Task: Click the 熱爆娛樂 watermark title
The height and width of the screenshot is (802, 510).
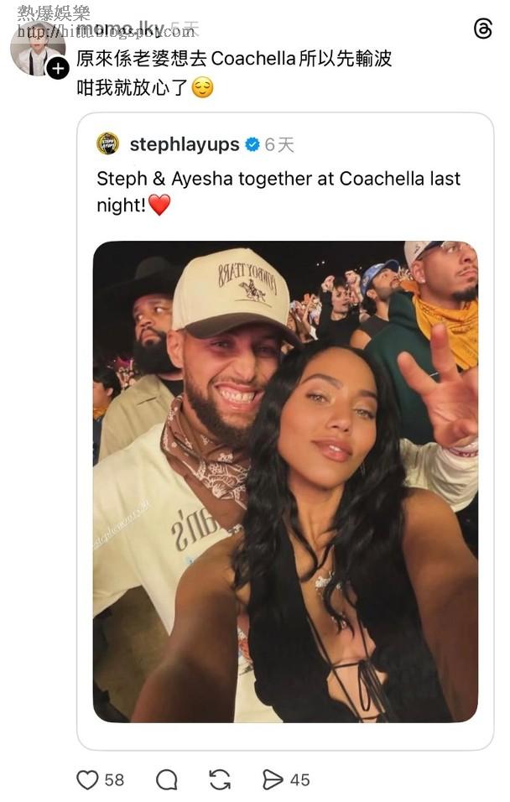Action: (x=54, y=13)
